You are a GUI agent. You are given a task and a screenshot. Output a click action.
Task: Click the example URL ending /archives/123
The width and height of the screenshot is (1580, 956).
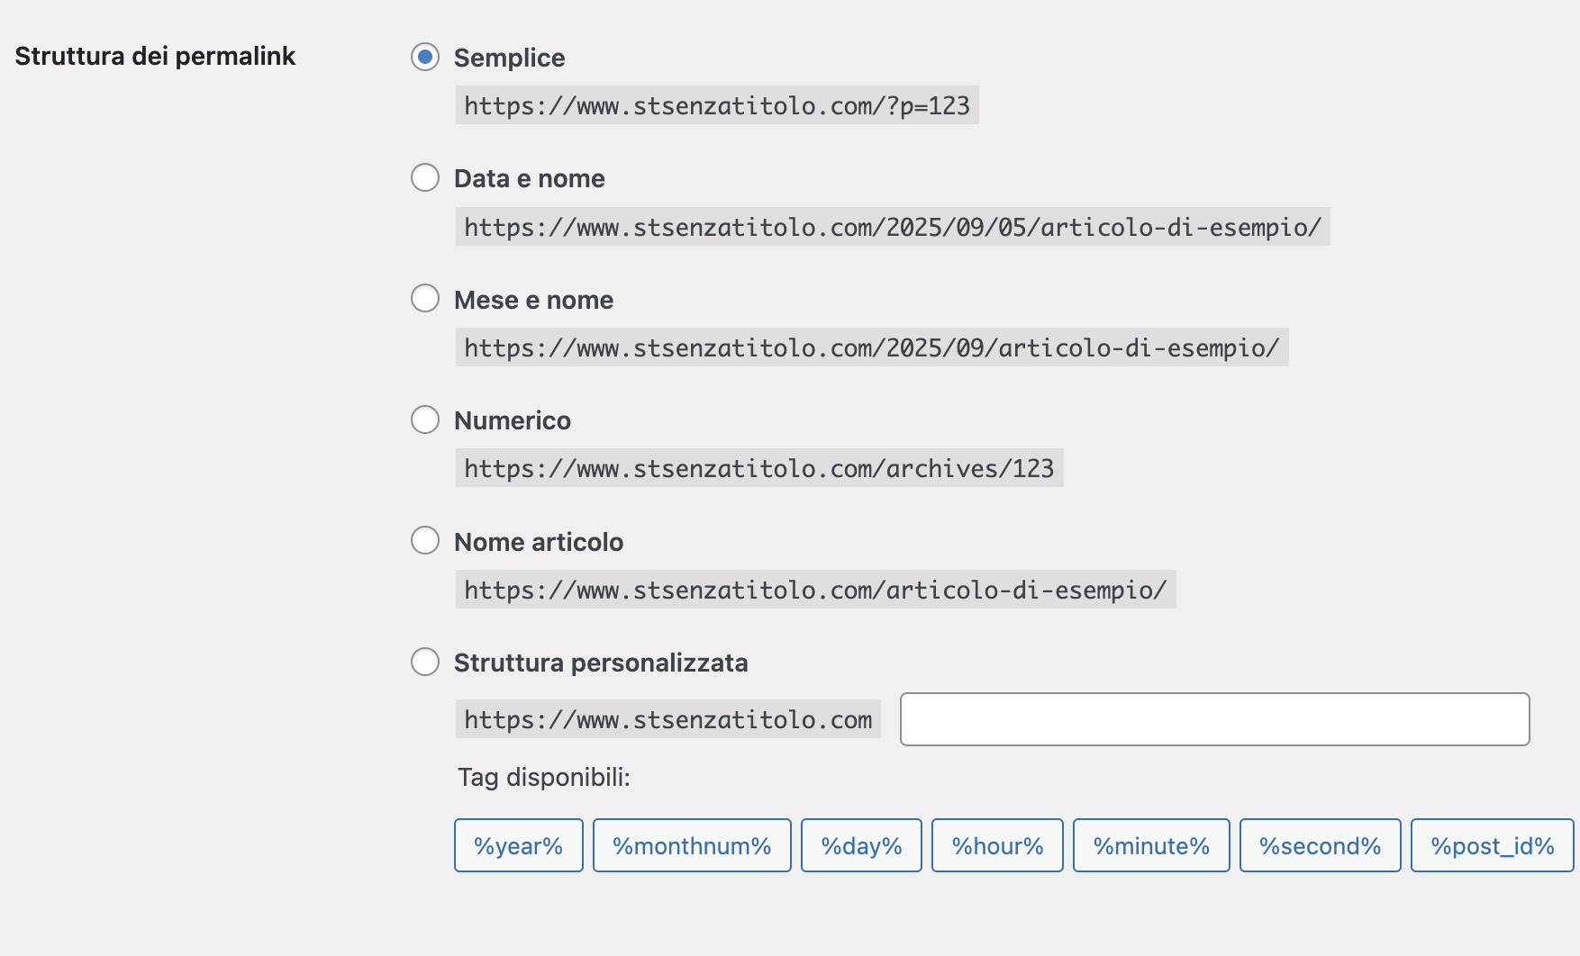point(759,468)
